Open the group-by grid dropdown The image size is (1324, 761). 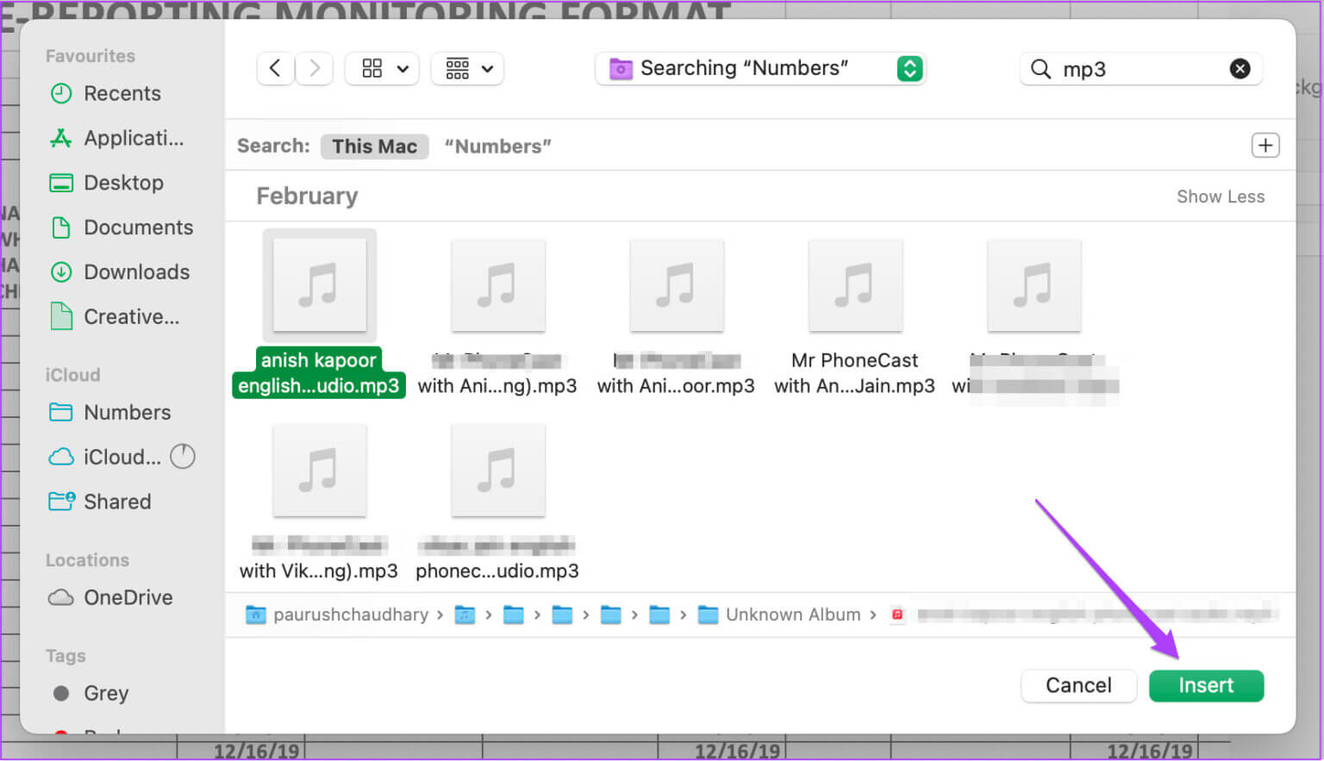(467, 68)
